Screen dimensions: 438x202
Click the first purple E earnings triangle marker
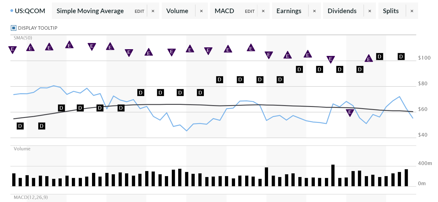coord(12,49)
